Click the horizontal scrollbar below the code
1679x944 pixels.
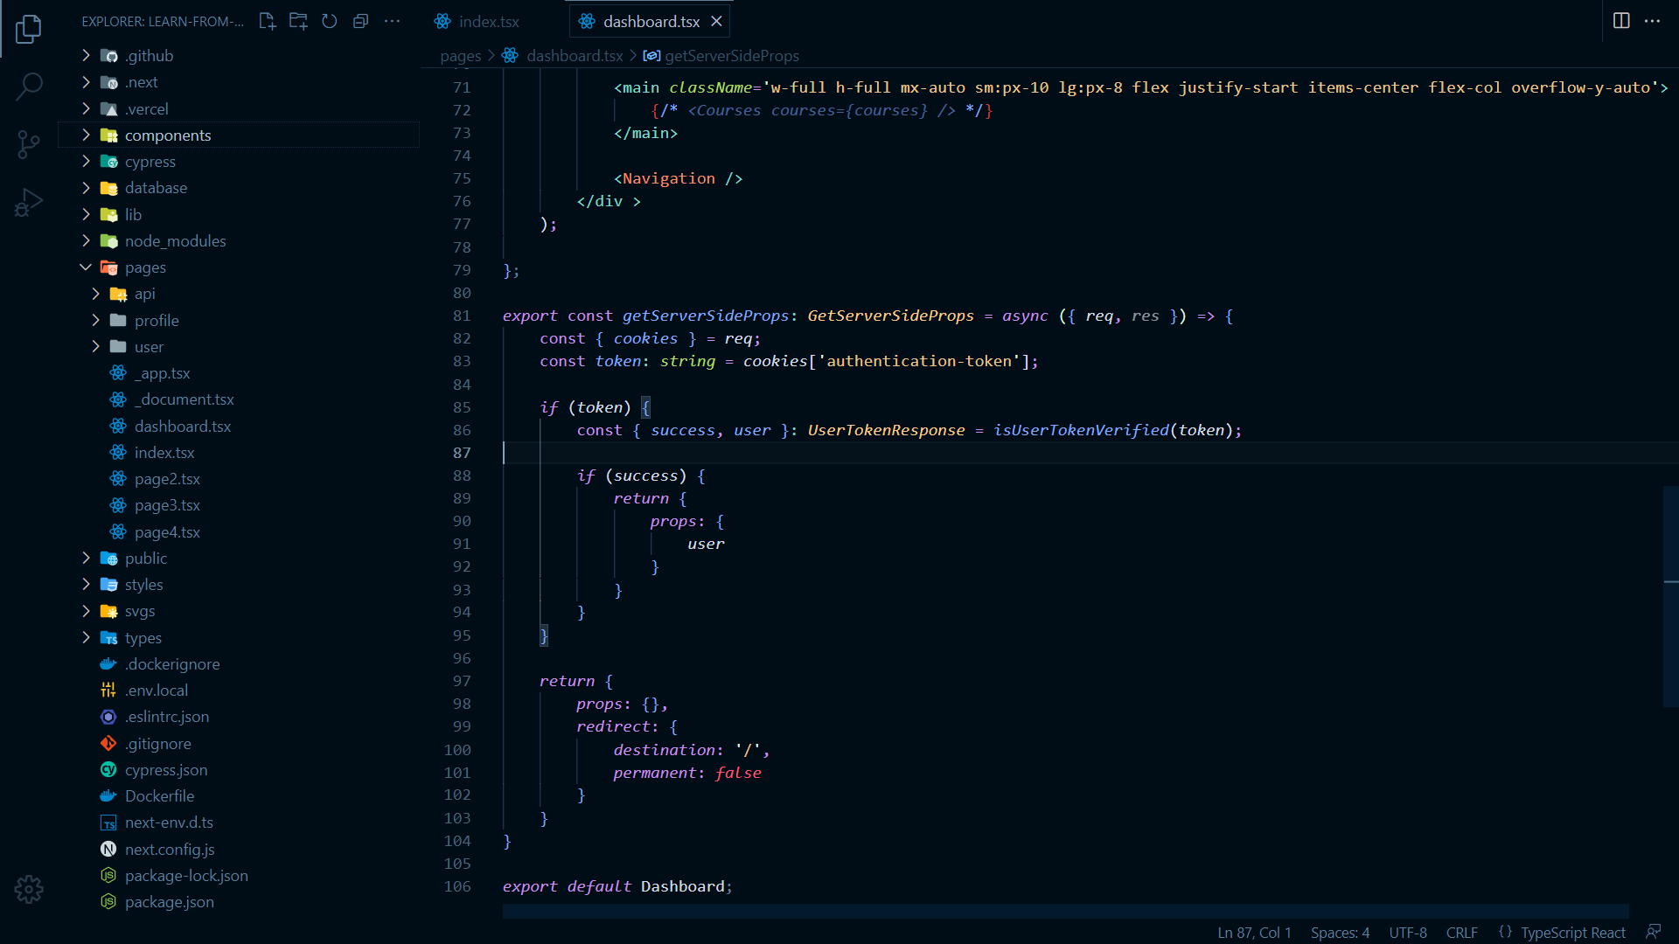pyautogui.click(x=1065, y=912)
